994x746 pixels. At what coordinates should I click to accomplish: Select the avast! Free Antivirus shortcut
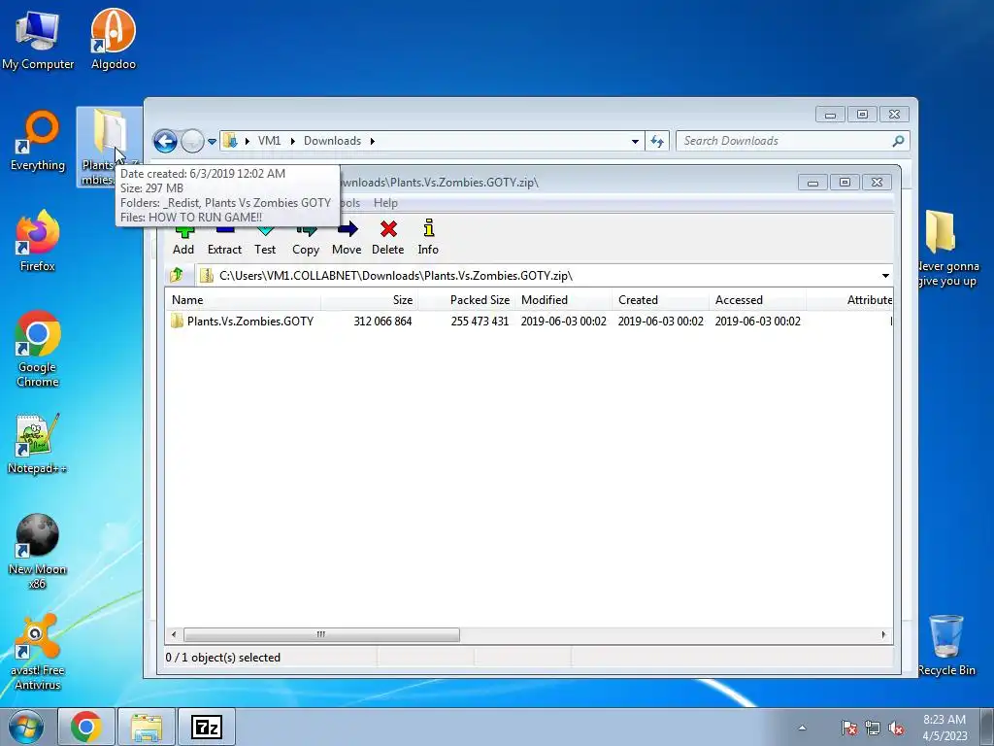pos(38,652)
